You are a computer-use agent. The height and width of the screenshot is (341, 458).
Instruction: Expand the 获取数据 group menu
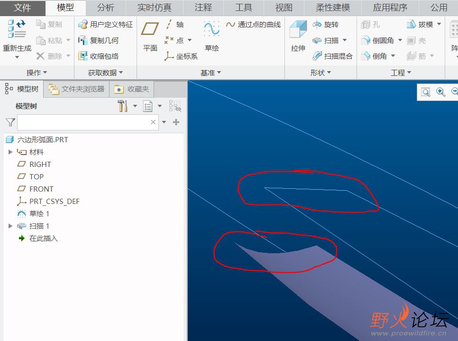point(105,73)
